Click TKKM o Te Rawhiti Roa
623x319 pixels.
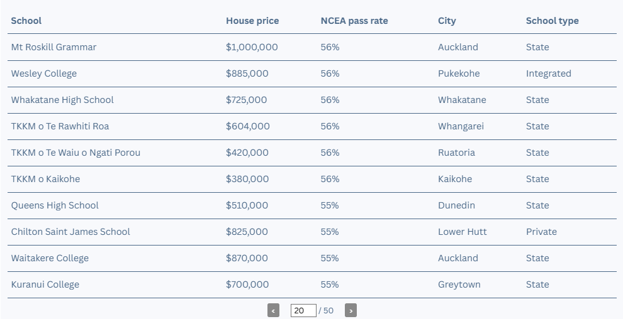tap(60, 126)
